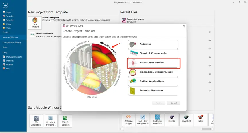Click Restore last session icon

click(124, 20)
